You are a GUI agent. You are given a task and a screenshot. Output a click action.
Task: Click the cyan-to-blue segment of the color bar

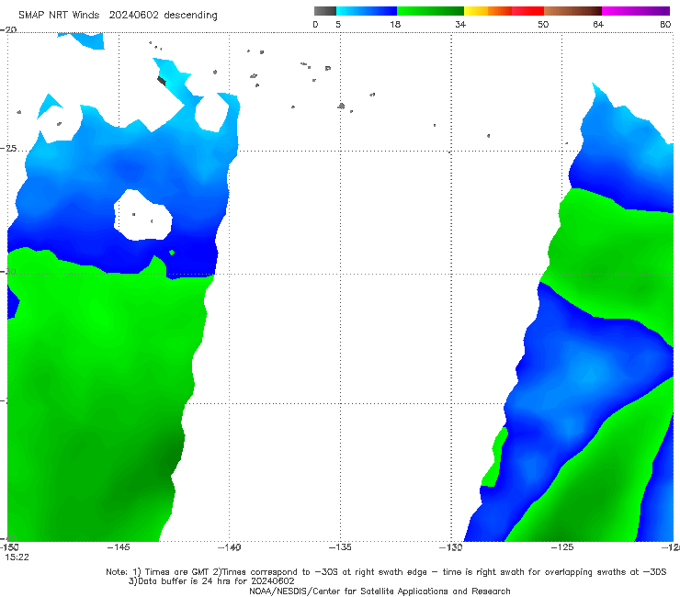click(367, 11)
